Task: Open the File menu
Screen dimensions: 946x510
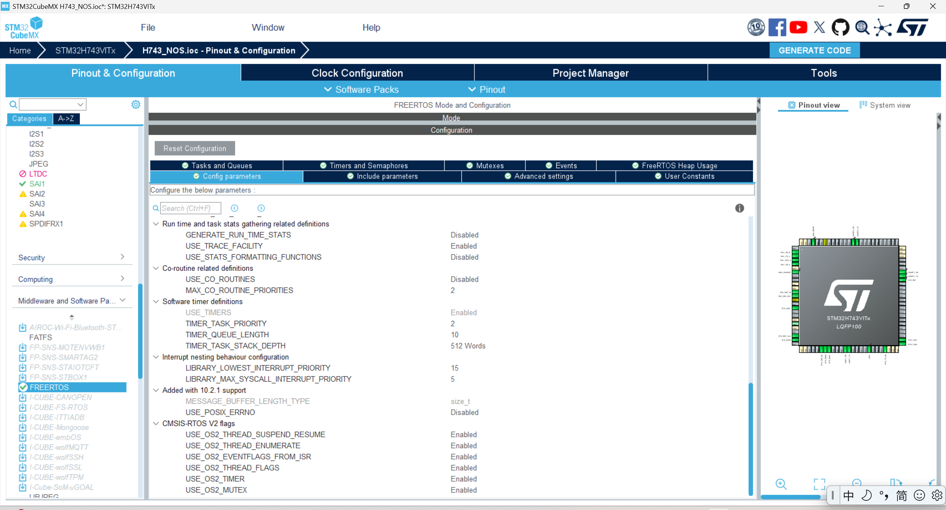Action: tap(148, 27)
